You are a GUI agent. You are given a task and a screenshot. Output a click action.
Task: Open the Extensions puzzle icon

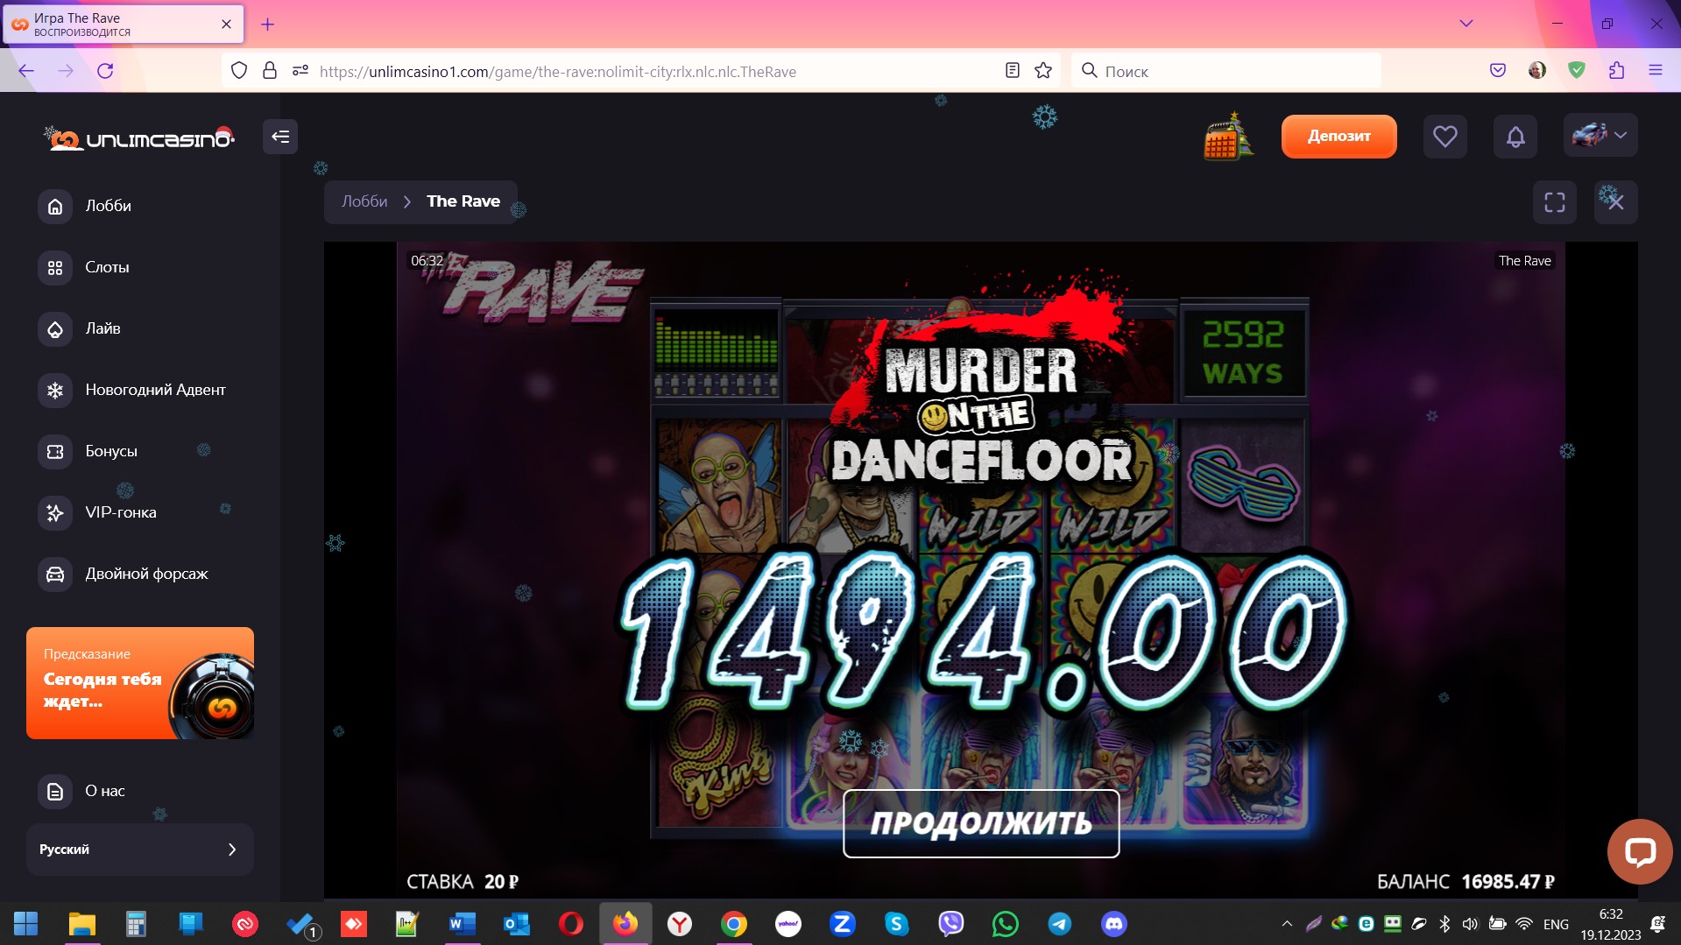[1616, 70]
